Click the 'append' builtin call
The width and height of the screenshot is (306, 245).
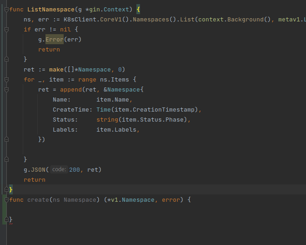pos(71,90)
